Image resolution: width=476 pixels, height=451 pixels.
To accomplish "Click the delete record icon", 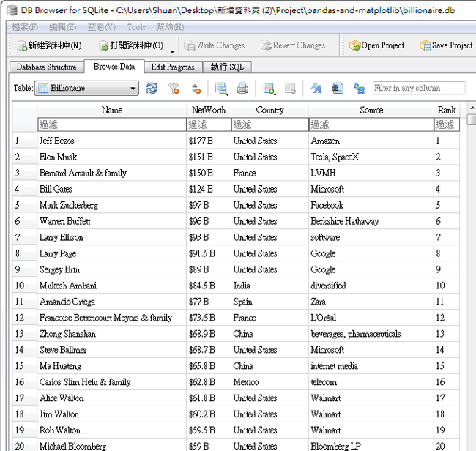I will pyautogui.click(x=290, y=89).
